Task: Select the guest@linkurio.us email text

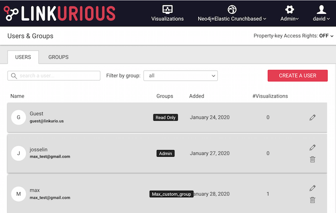Action: tap(47, 121)
